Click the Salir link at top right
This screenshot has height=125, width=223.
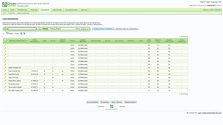point(220,2)
